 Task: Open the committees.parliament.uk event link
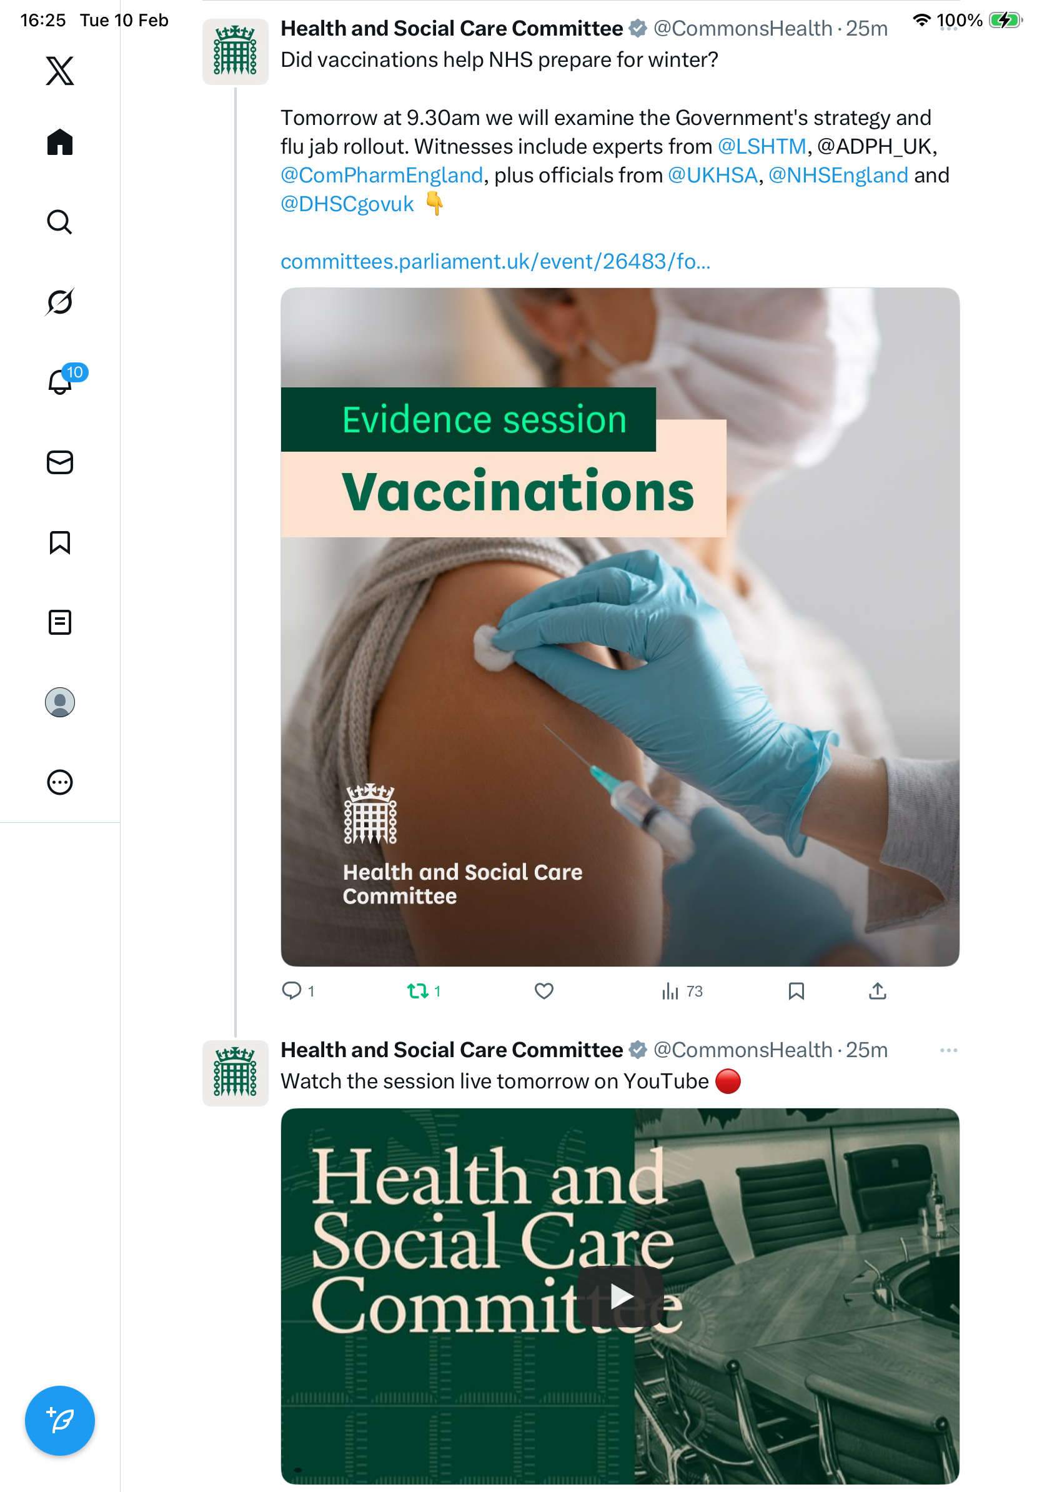(495, 261)
